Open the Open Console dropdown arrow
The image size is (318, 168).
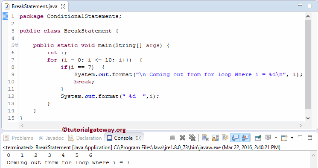tap(292, 138)
